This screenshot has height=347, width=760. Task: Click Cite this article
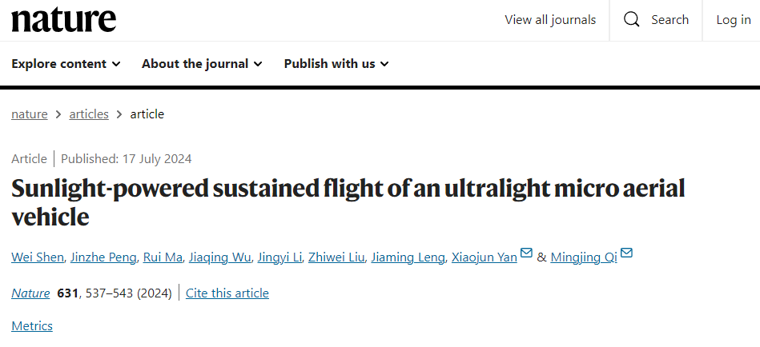[x=227, y=293]
